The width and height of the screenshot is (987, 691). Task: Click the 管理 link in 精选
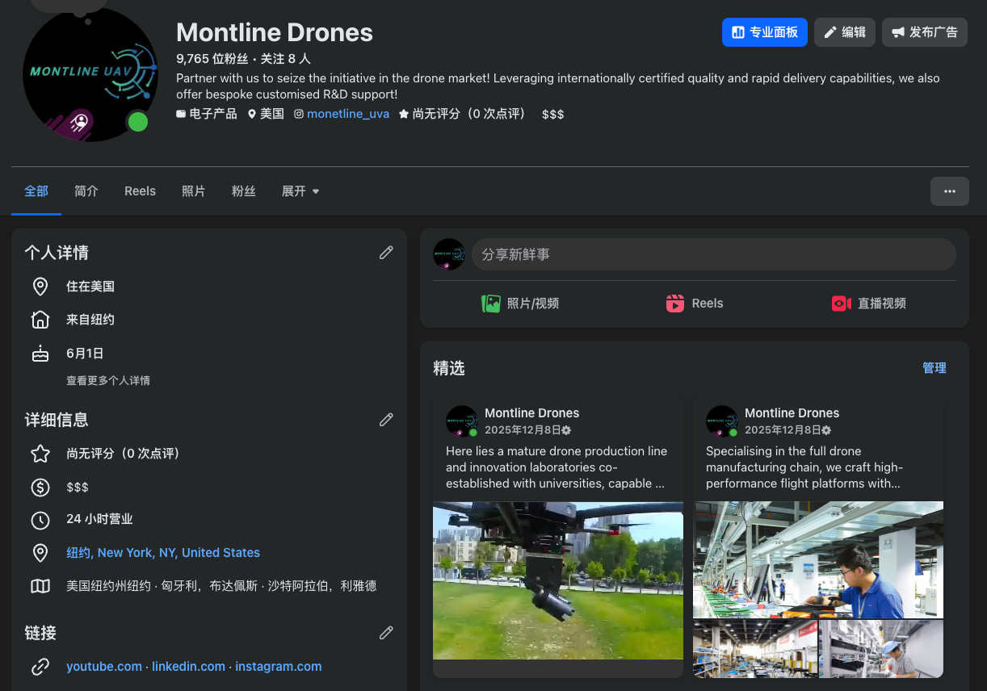click(934, 368)
